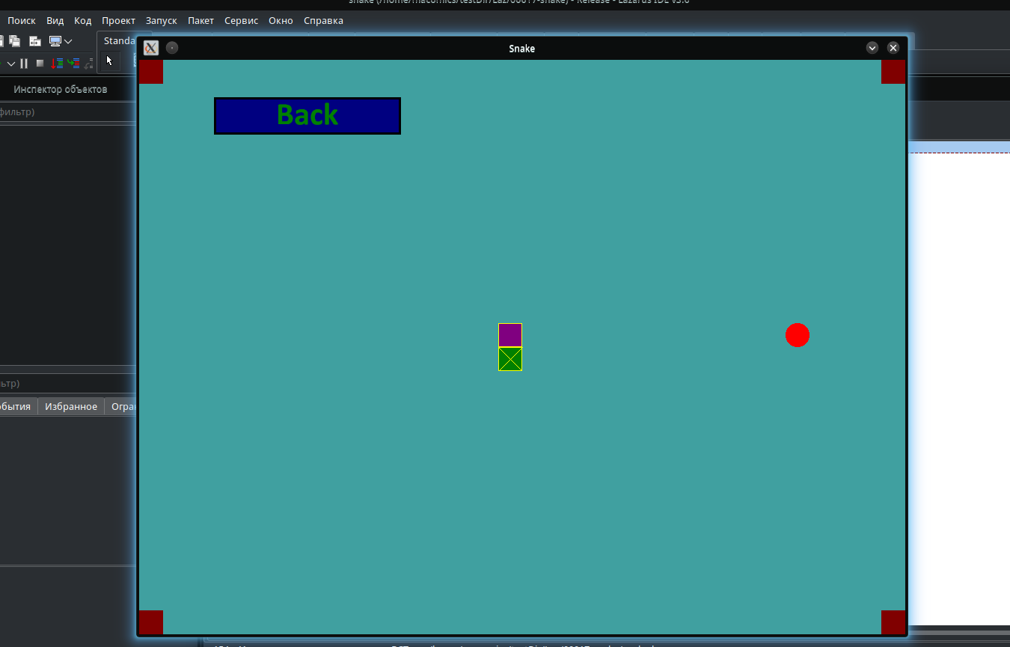This screenshot has height=647, width=1010.
Task: Toggle the round pin button on Snake window
Action: coord(172,48)
